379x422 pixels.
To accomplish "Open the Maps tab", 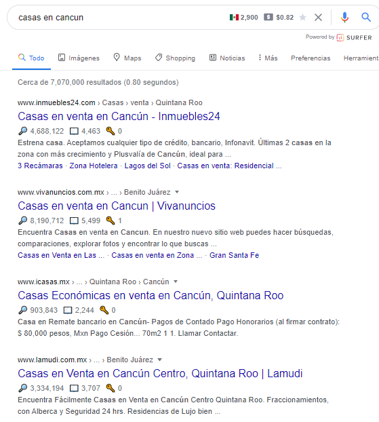I will pos(127,58).
